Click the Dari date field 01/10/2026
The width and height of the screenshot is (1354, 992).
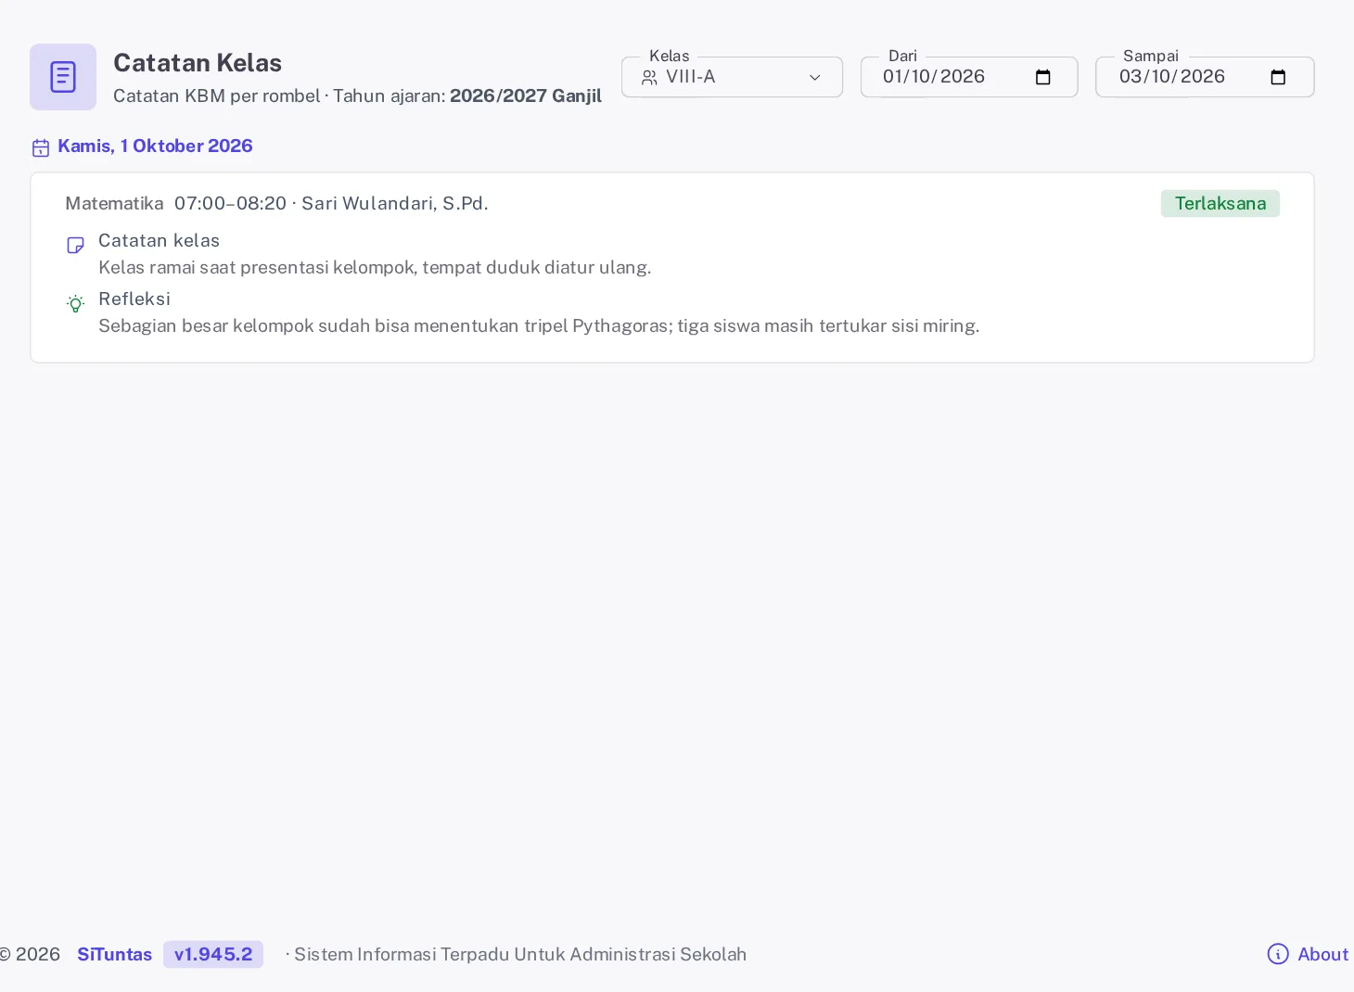click(x=969, y=77)
